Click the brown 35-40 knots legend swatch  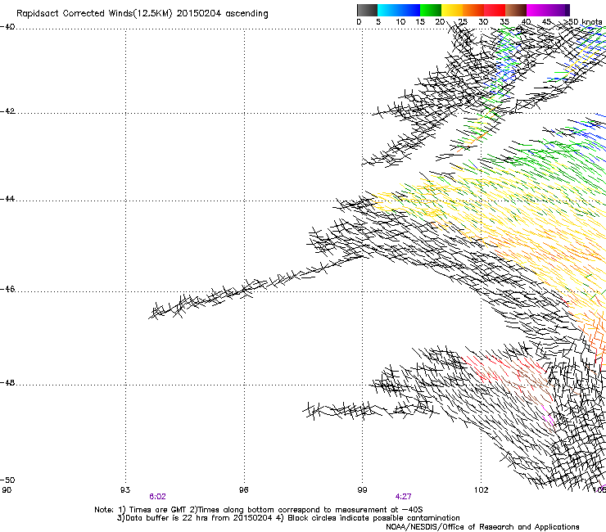[516, 10]
